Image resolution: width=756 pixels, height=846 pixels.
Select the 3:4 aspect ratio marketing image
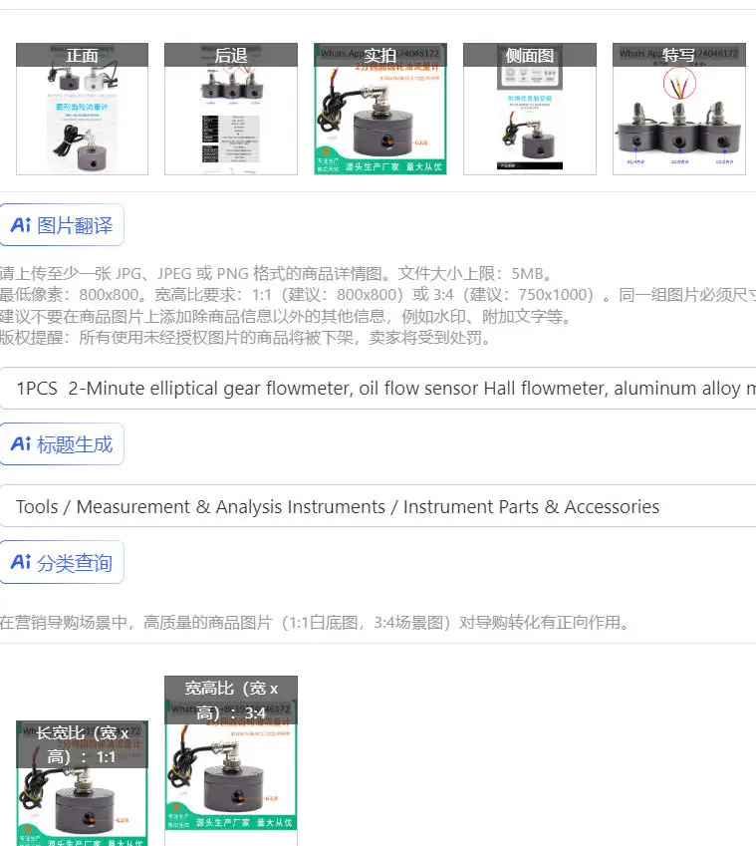(231, 760)
